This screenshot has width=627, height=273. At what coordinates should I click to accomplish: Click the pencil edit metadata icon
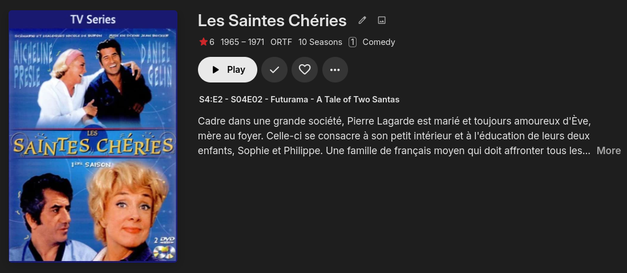[362, 20]
